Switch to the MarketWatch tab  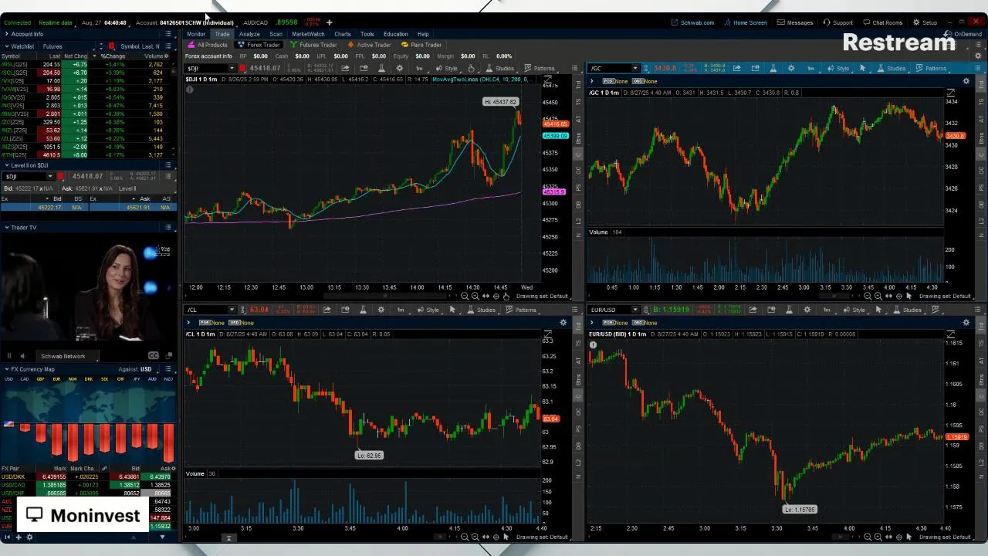tap(308, 34)
